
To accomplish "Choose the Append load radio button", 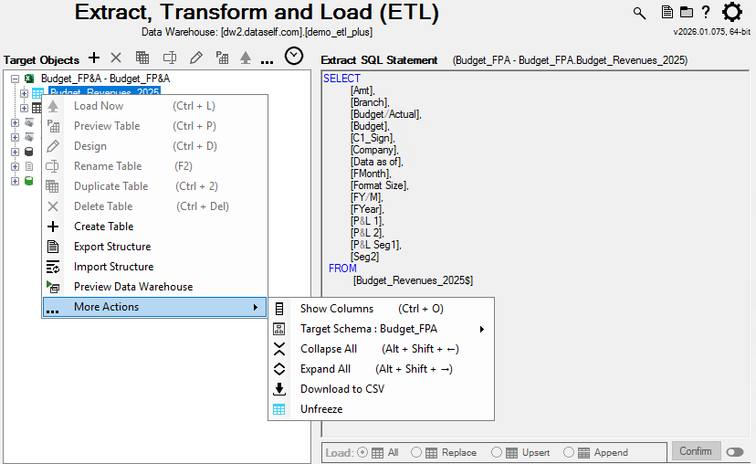I will (569, 452).
